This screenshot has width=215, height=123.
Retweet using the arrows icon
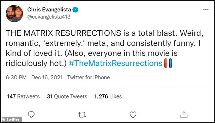pyautogui.click(x=82, y=115)
